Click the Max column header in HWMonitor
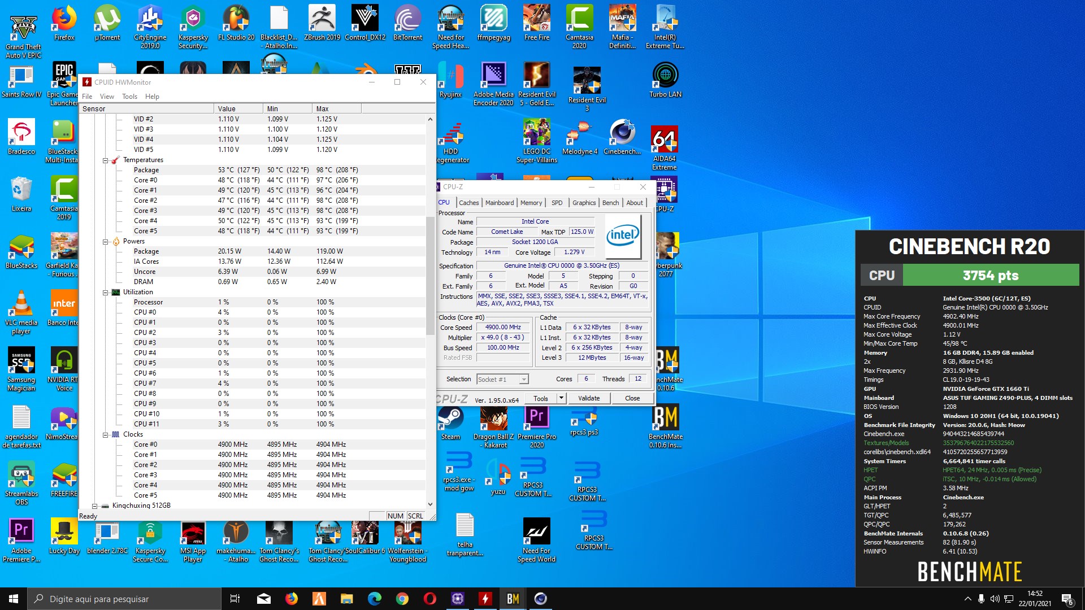Image resolution: width=1085 pixels, height=610 pixels. [337, 108]
